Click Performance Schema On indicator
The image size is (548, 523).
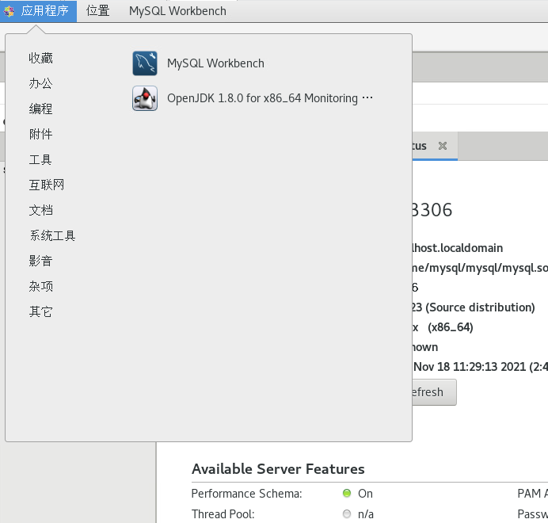pos(347,493)
